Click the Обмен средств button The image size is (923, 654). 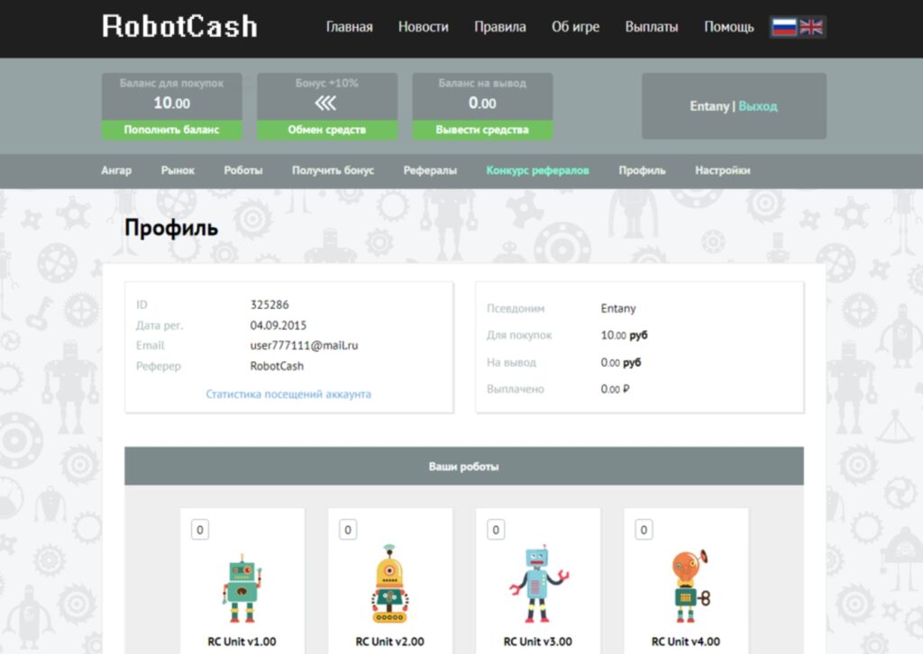[327, 130]
